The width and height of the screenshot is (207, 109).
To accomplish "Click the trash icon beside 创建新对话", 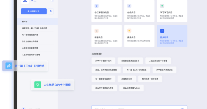I will coord(51,11).
